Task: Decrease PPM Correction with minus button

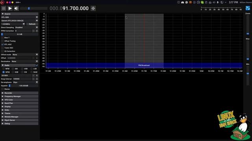Action: [33, 31]
